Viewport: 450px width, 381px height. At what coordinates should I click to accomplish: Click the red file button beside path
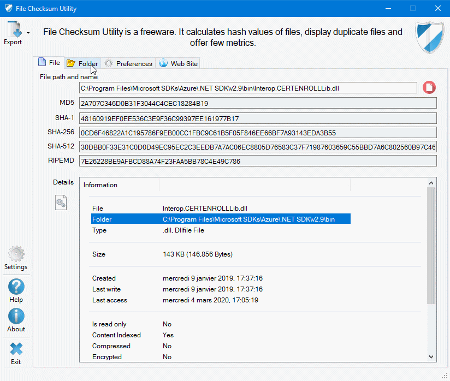coord(429,87)
